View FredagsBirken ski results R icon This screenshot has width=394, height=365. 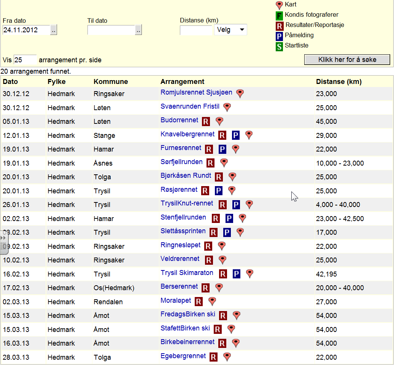click(x=223, y=316)
